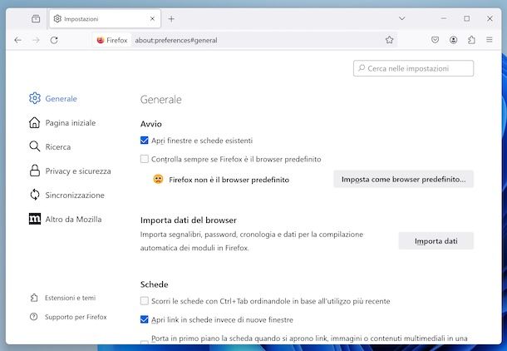Go back with the back arrow
The width and height of the screenshot is (507, 351).
[17, 40]
